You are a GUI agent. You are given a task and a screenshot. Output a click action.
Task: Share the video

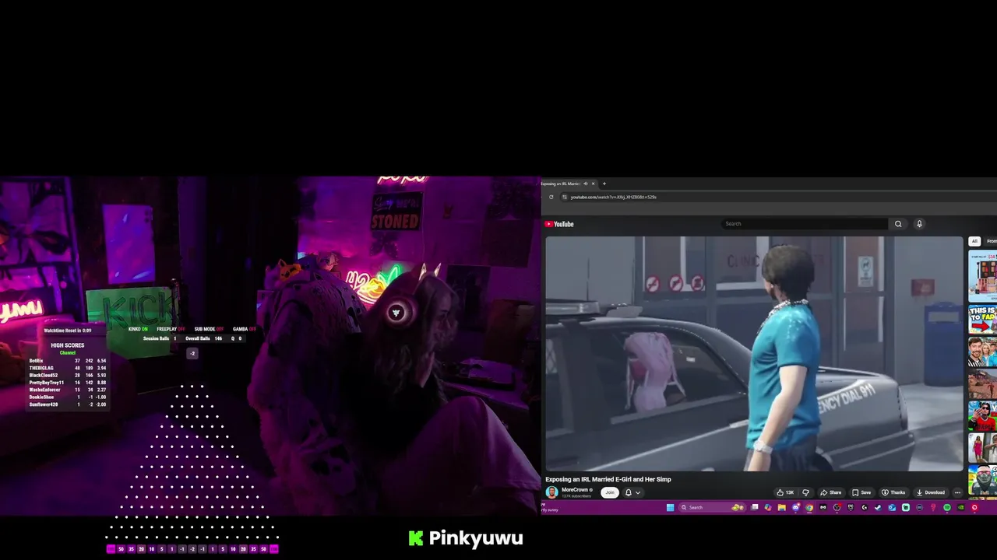831,492
